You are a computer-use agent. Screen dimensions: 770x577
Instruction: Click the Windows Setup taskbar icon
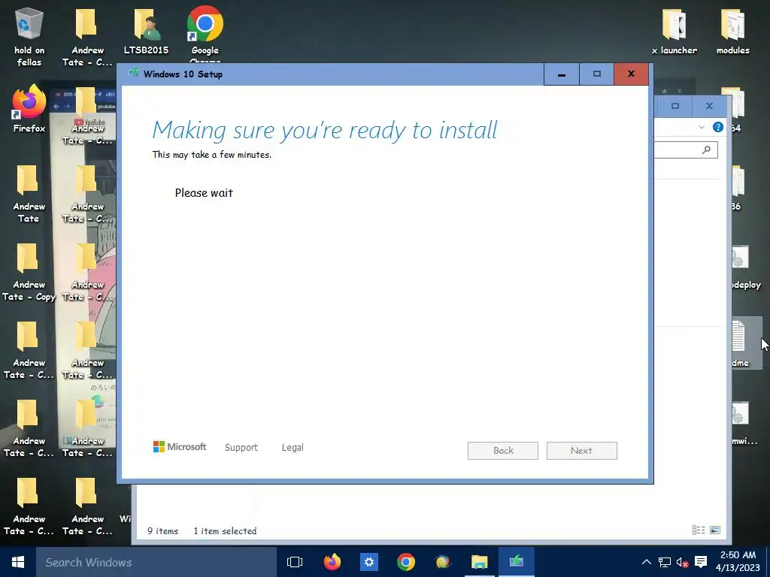[516, 562]
